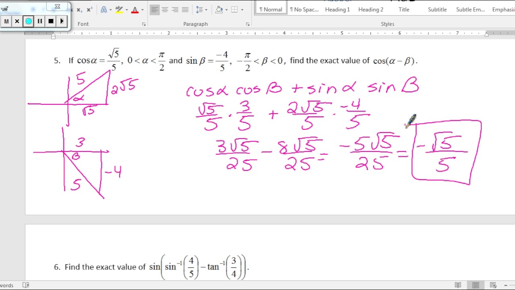Screen dimensions: 515x290
Task: Apply red font color
Action: [135, 10]
